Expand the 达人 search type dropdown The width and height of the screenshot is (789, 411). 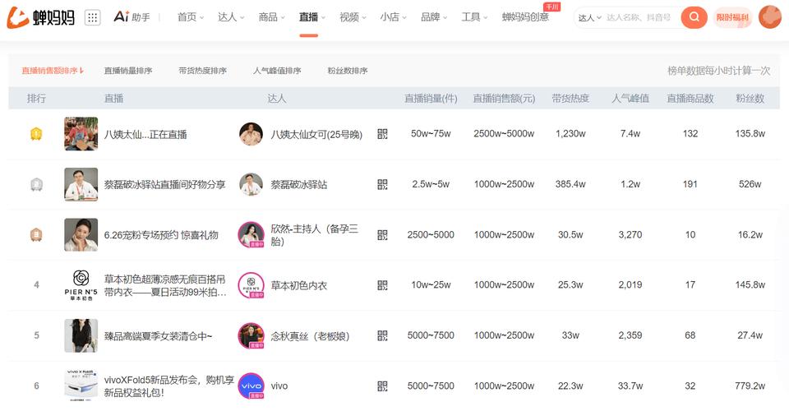589,17
